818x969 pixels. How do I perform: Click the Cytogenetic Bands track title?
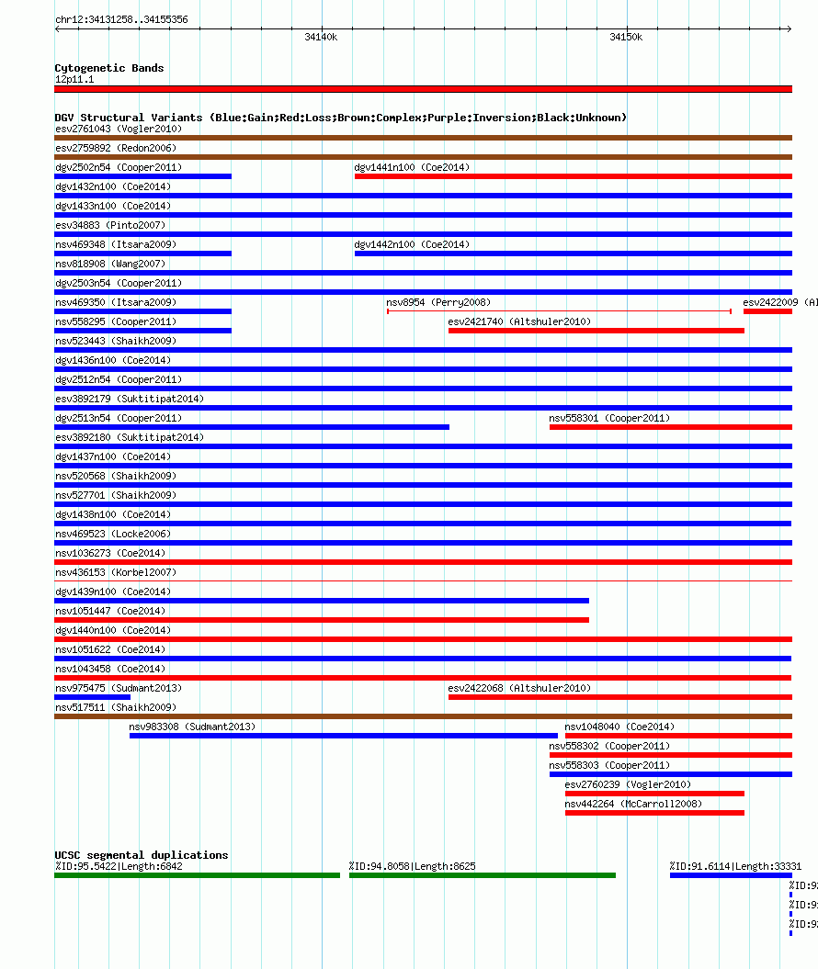pyautogui.click(x=109, y=68)
